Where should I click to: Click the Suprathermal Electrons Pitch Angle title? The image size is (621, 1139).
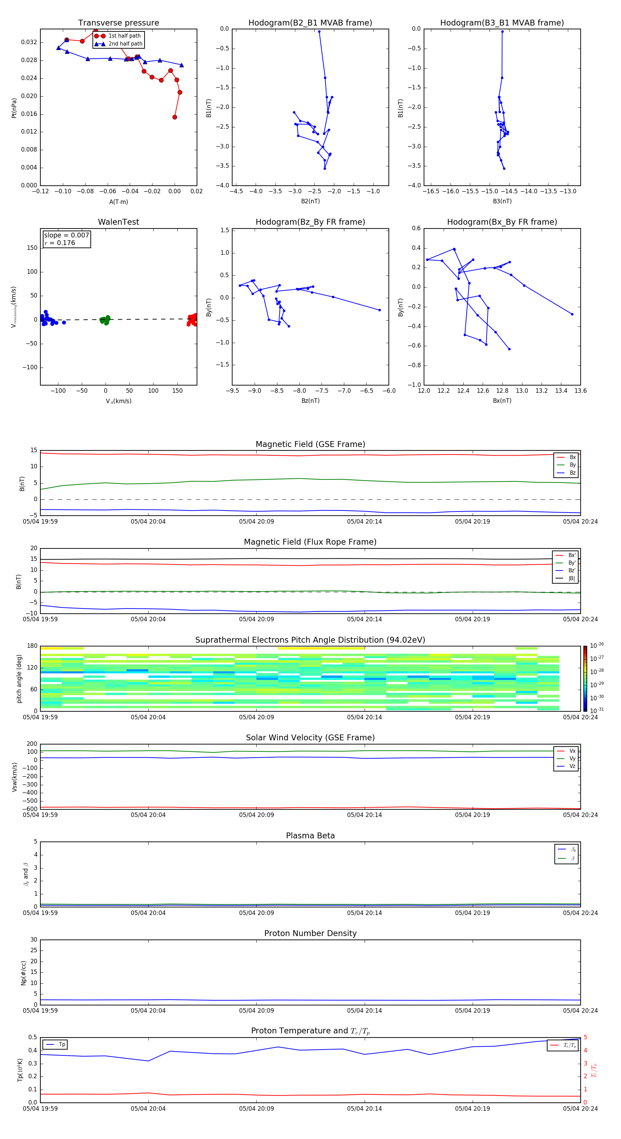pos(310,640)
